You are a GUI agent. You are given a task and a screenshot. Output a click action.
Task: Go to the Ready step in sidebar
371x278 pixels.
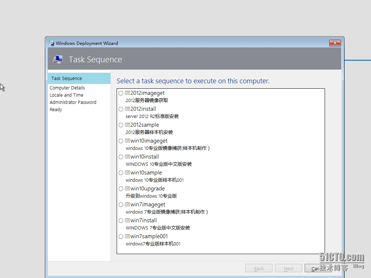click(56, 110)
